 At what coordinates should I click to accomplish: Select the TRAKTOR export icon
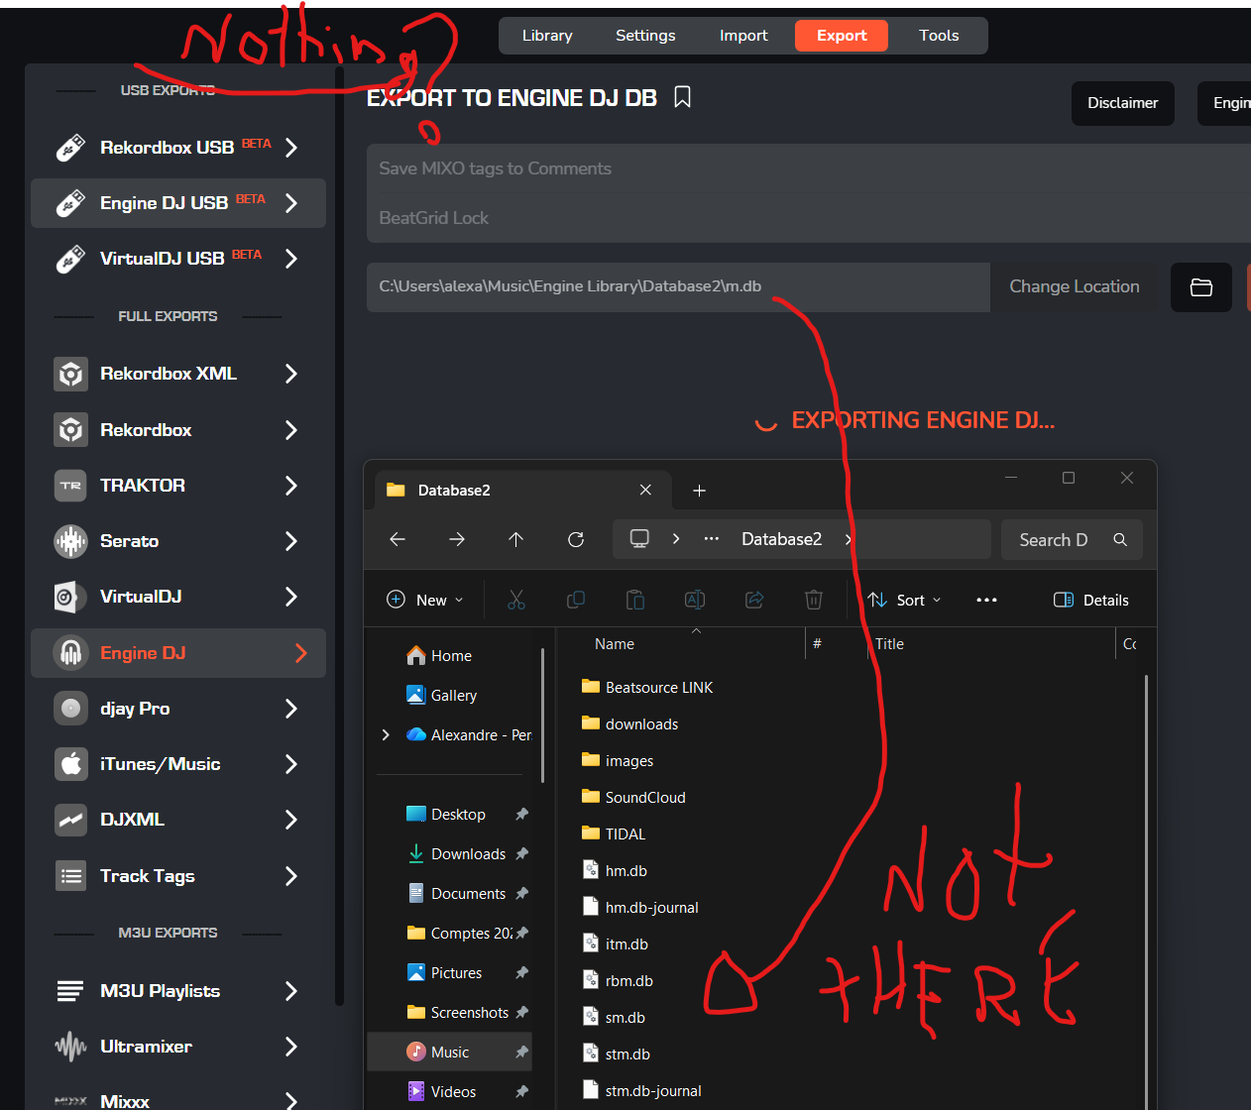[70, 486]
